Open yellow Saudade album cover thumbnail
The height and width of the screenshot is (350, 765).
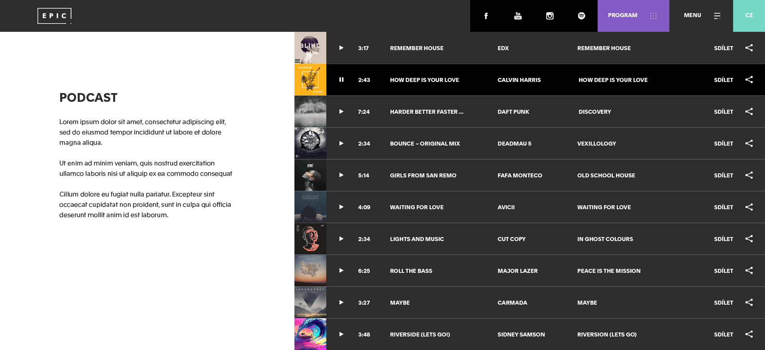[x=310, y=80]
